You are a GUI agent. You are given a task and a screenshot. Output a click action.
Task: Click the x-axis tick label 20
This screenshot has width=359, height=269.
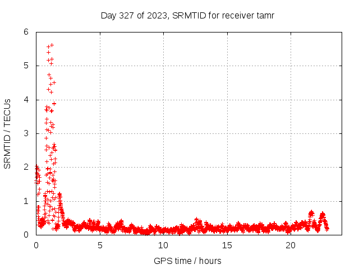coord(291,245)
